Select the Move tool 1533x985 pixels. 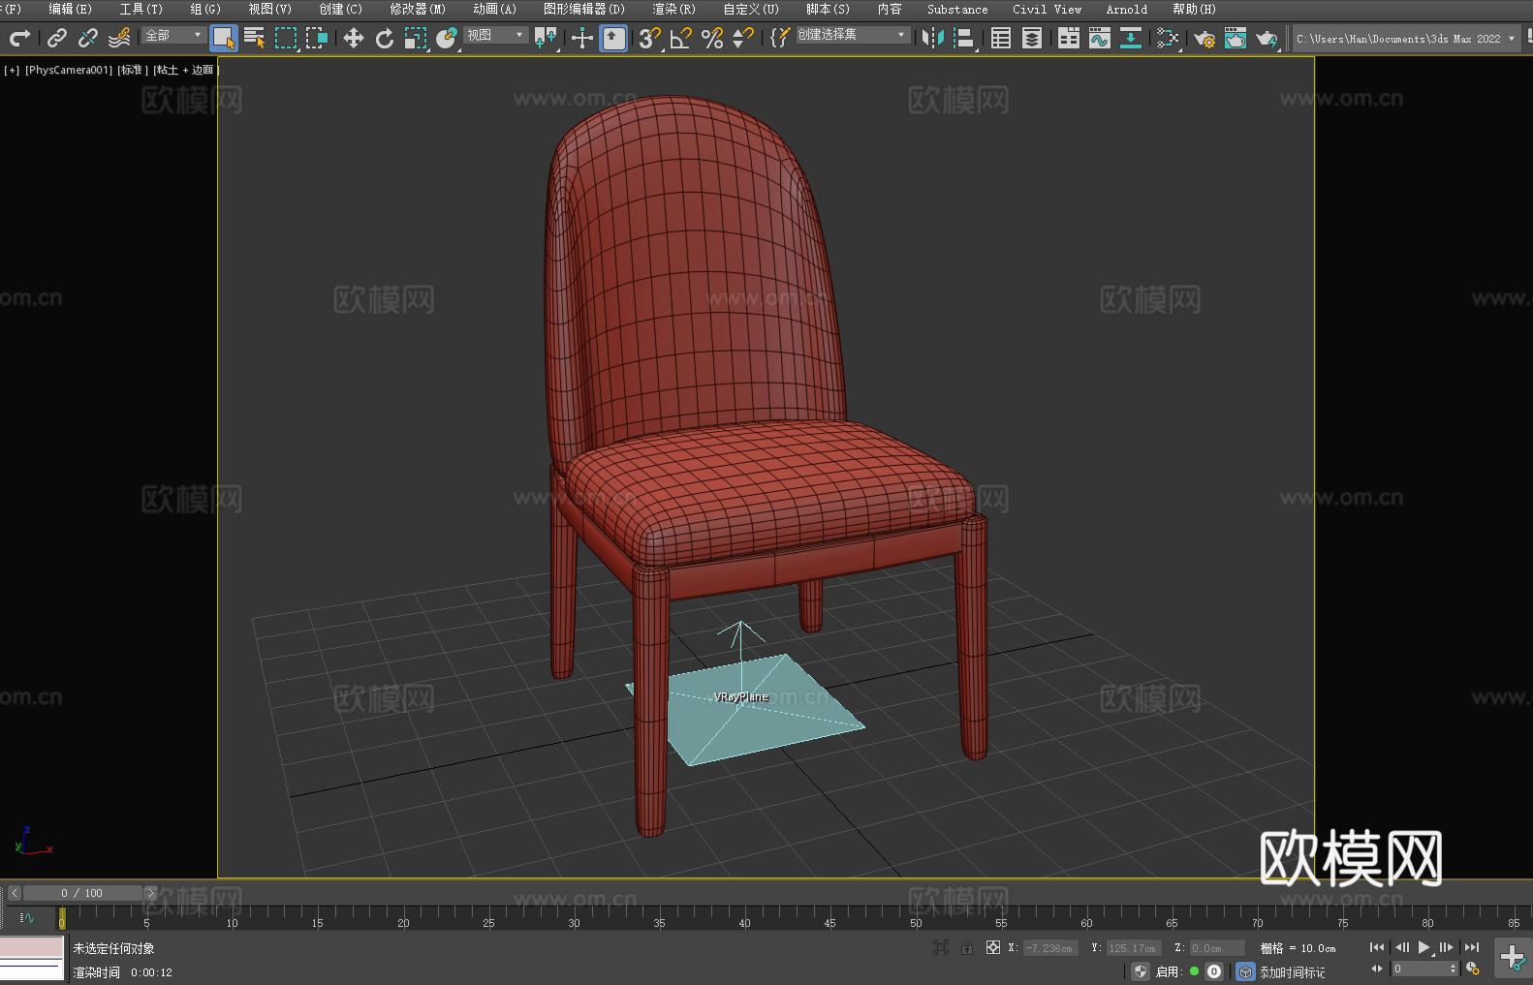point(354,38)
